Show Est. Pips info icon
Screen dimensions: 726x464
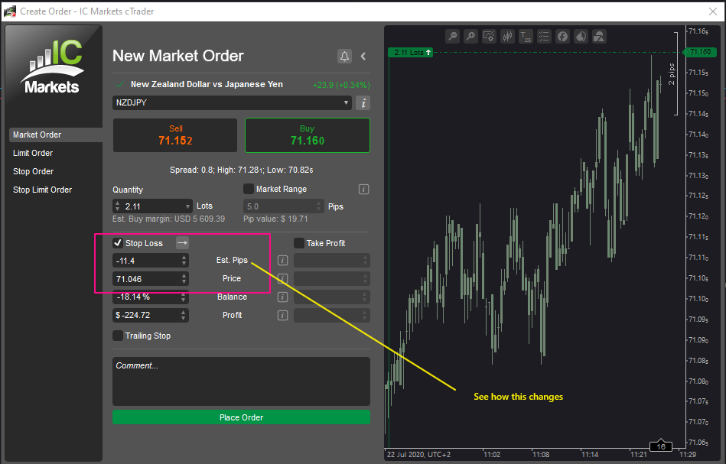pos(282,261)
